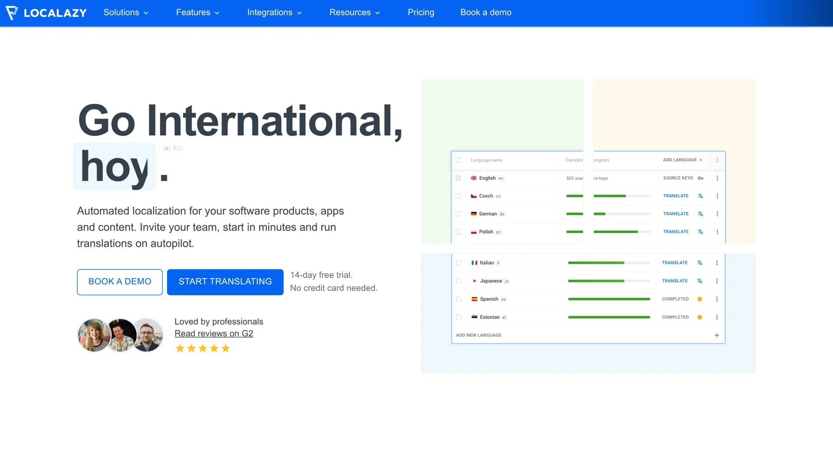
Task: Check the Spanish row checkbox
Action: pos(459,299)
